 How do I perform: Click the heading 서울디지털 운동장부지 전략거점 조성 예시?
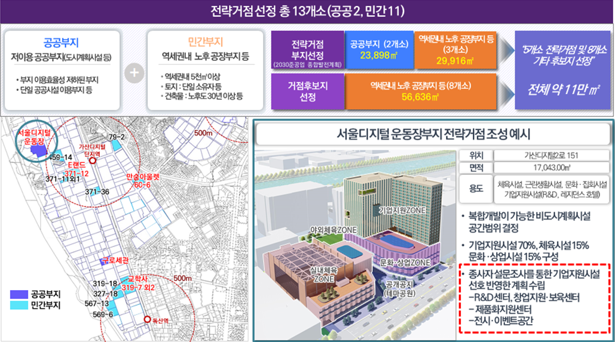point(433,134)
